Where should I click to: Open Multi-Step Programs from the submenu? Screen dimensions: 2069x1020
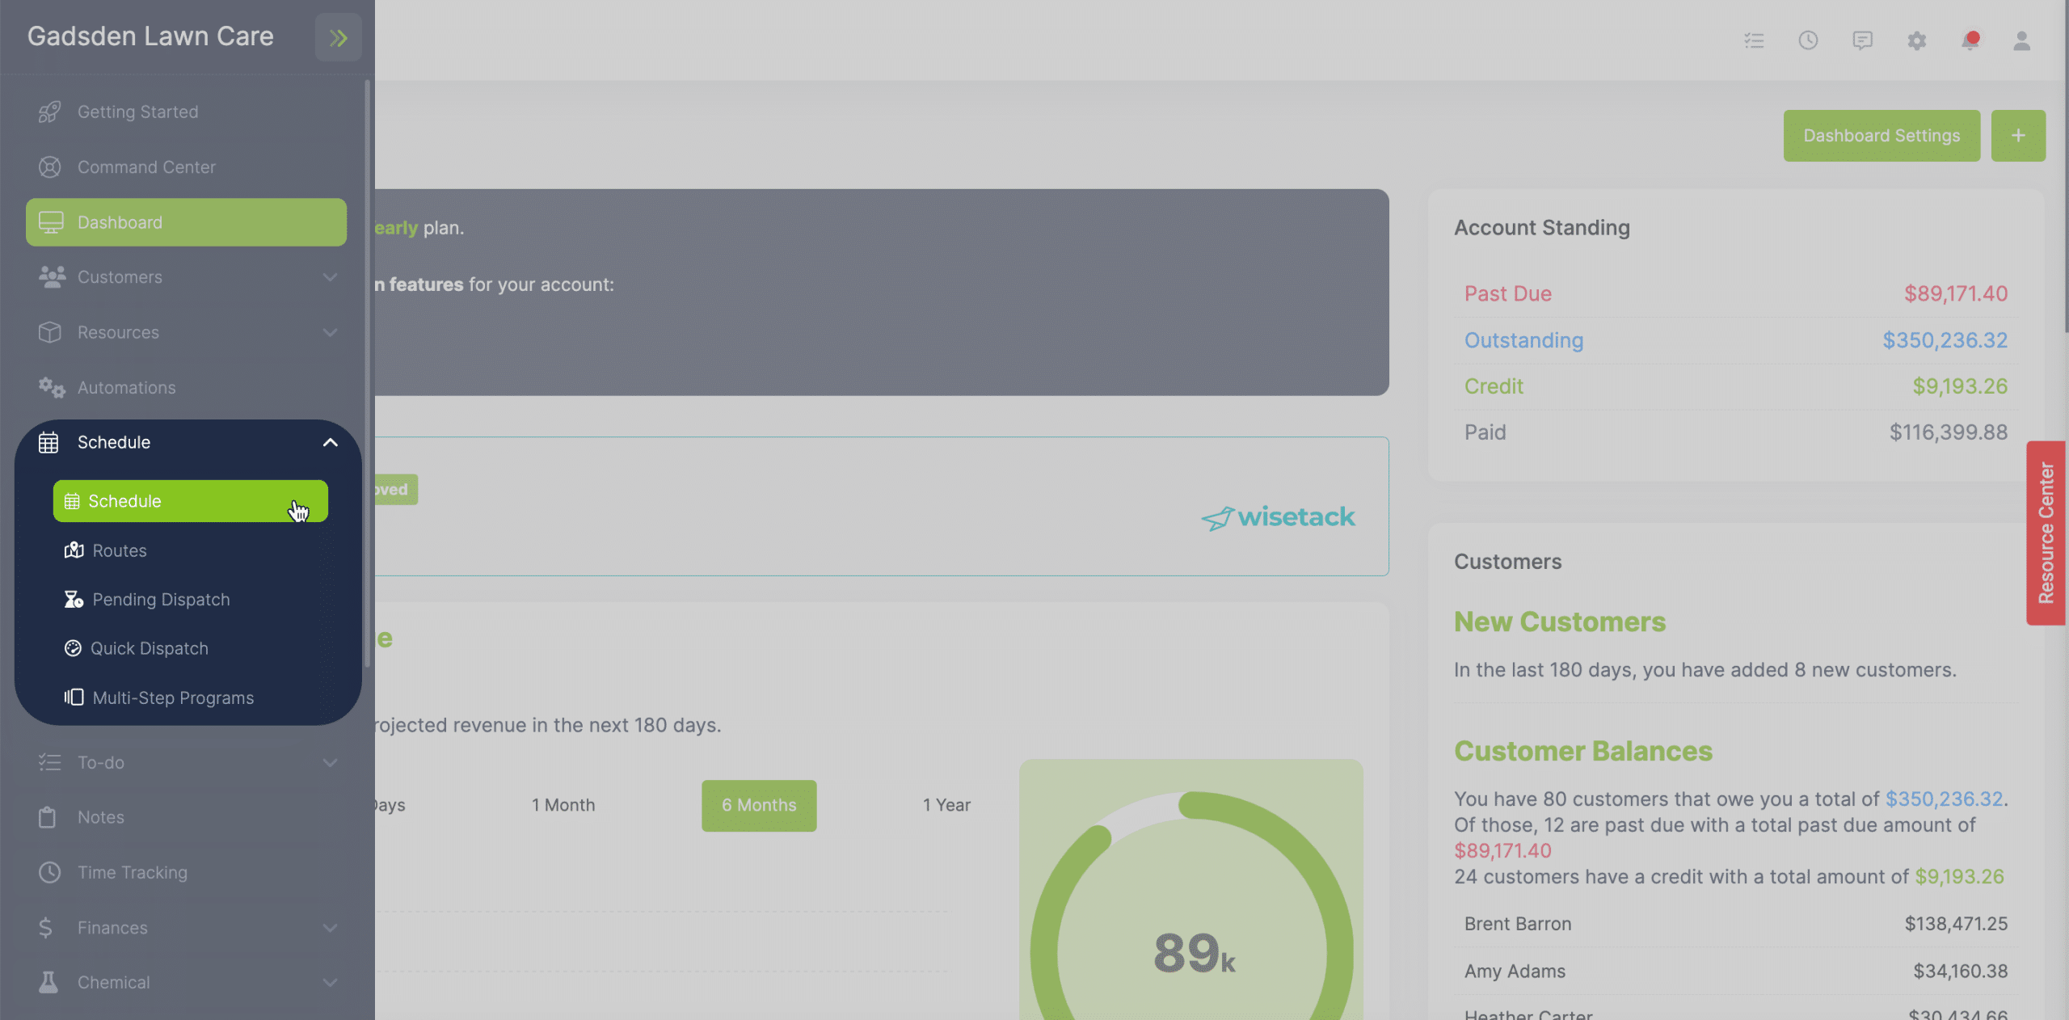191,697
